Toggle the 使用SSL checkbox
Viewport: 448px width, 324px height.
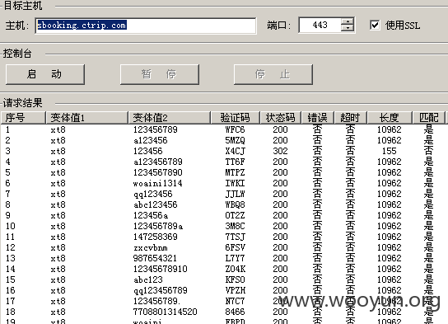pos(375,26)
